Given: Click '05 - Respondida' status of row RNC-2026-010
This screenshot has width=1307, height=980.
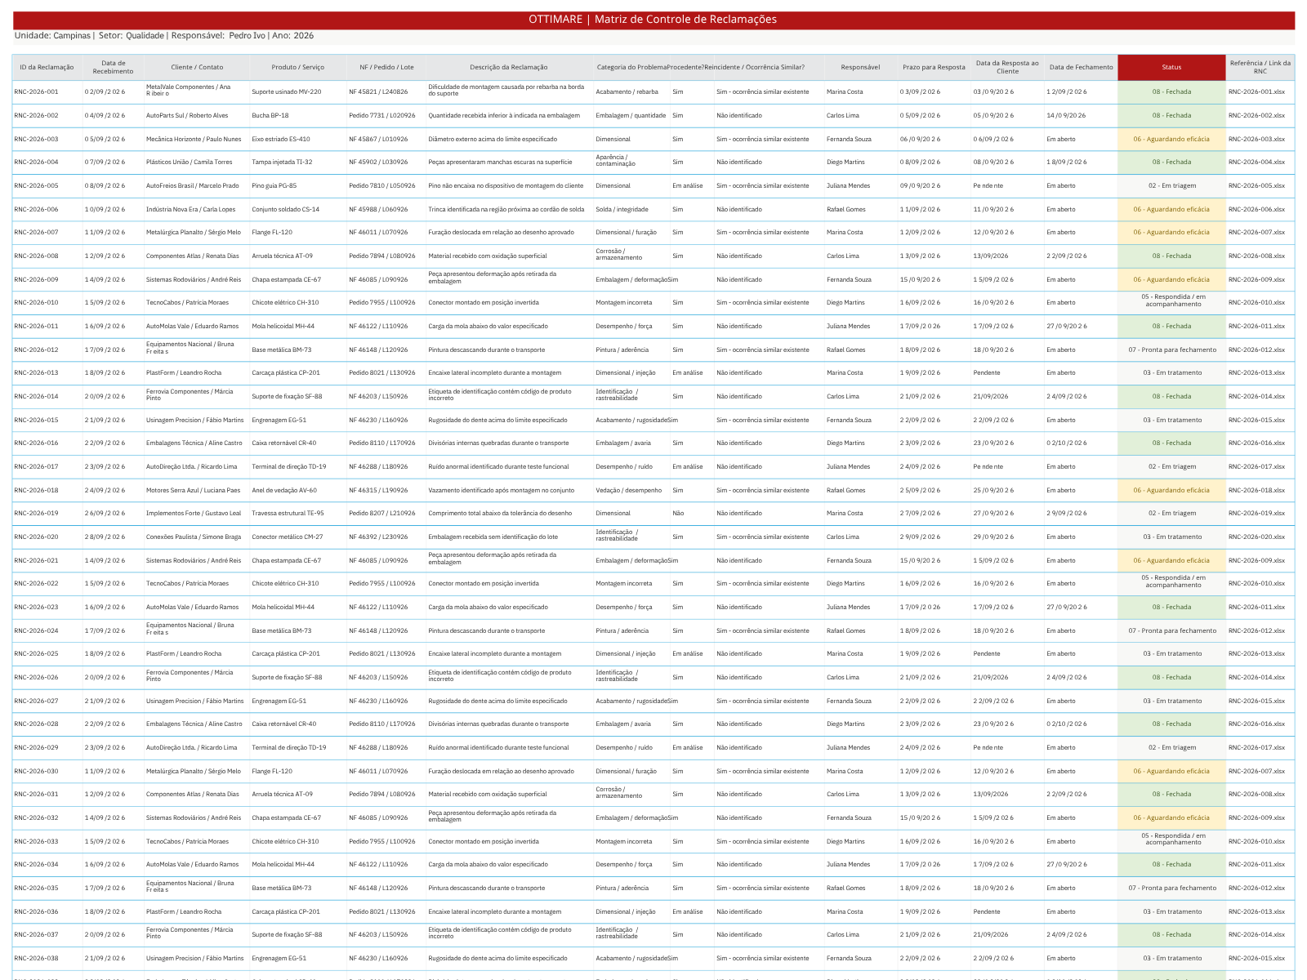Looking at the screenshot, I should click(1171, 303).
